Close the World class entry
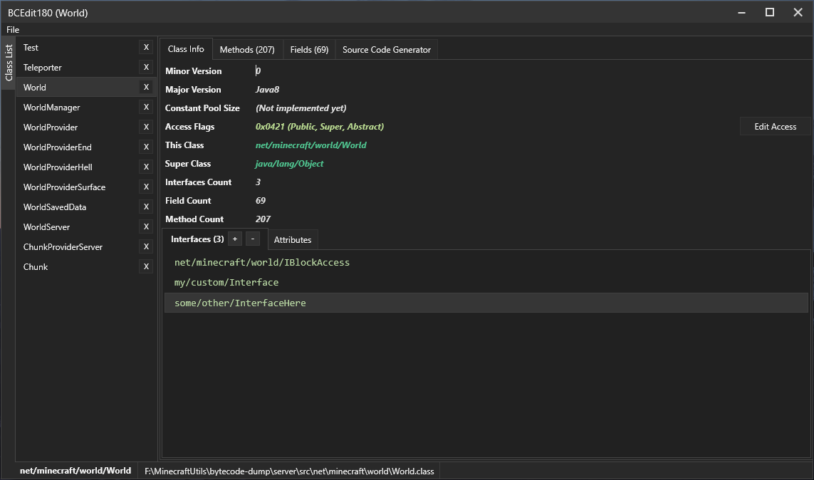This screenshot has width=814, height=480. click(x=146, y=87)
